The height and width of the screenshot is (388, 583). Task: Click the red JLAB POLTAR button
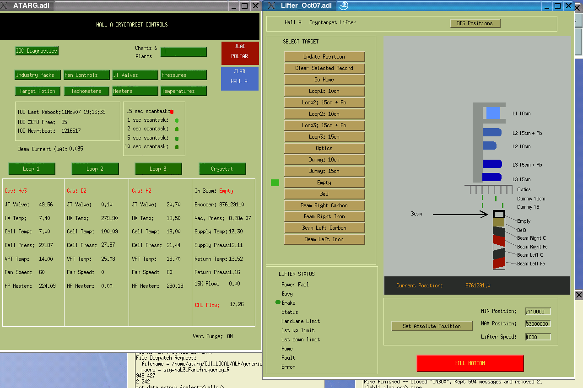coord(240,53)
